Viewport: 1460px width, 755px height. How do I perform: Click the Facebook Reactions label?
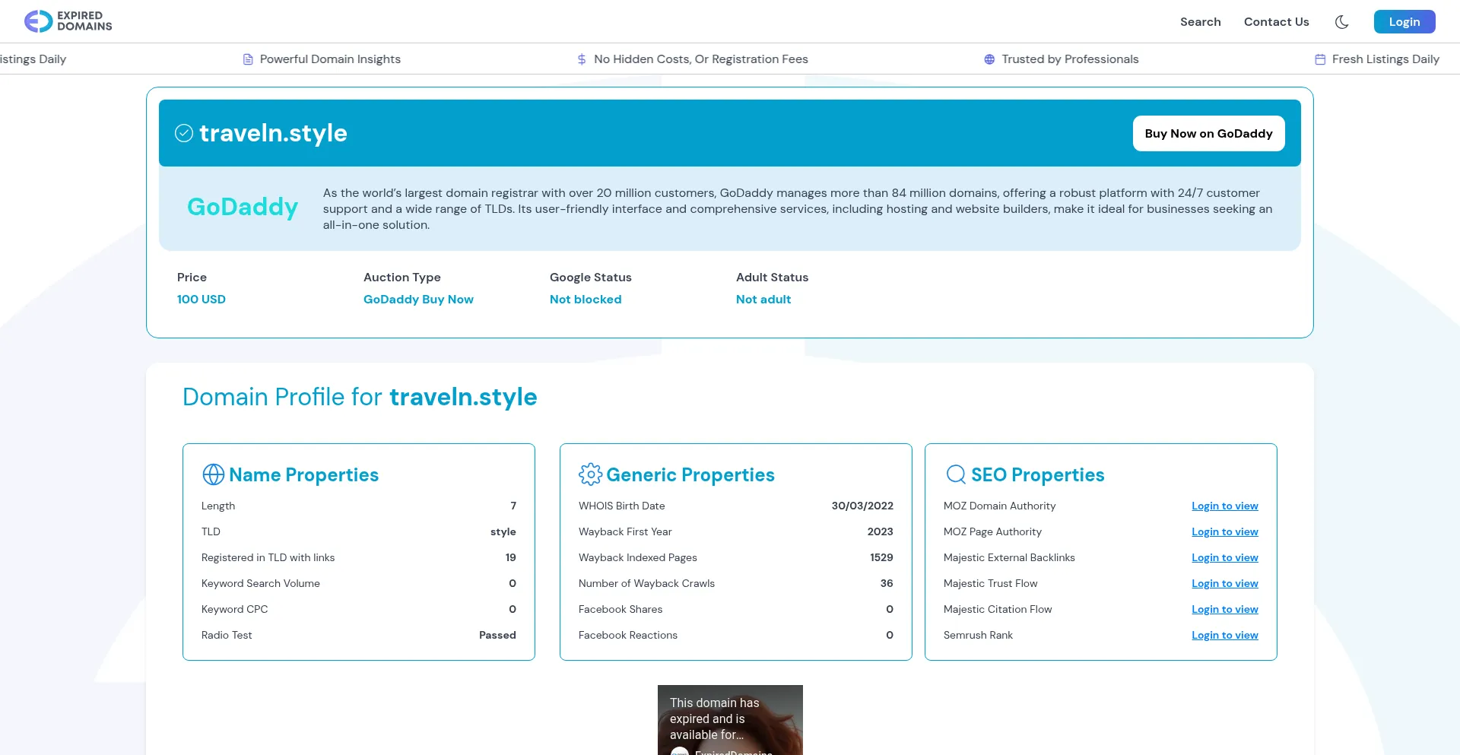pos(628,635)
